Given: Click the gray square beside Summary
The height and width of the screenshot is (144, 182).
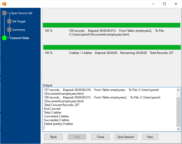Looking at the screenshot, I should (9, 30).
